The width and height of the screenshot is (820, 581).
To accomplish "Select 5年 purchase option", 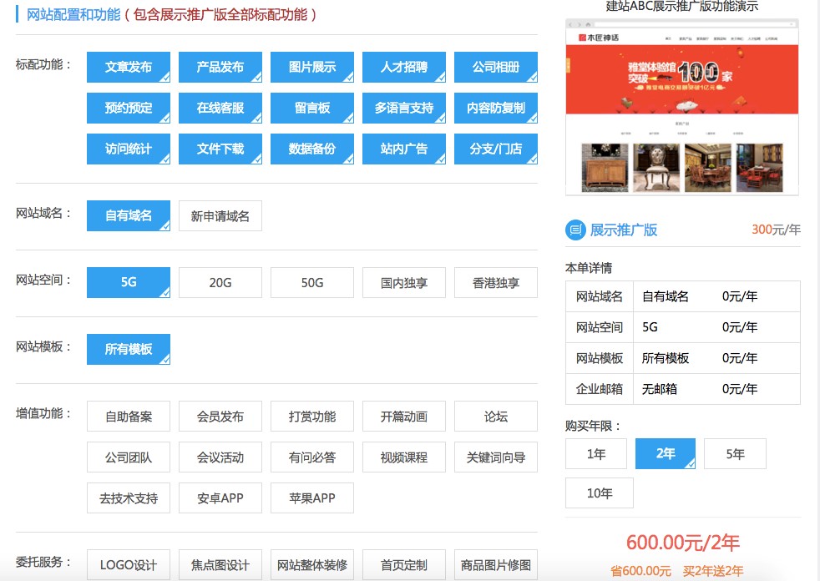I will click(735, 453).
